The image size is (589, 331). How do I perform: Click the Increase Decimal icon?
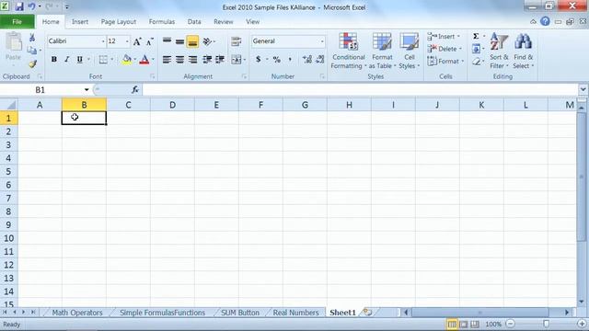pos(307,59)
